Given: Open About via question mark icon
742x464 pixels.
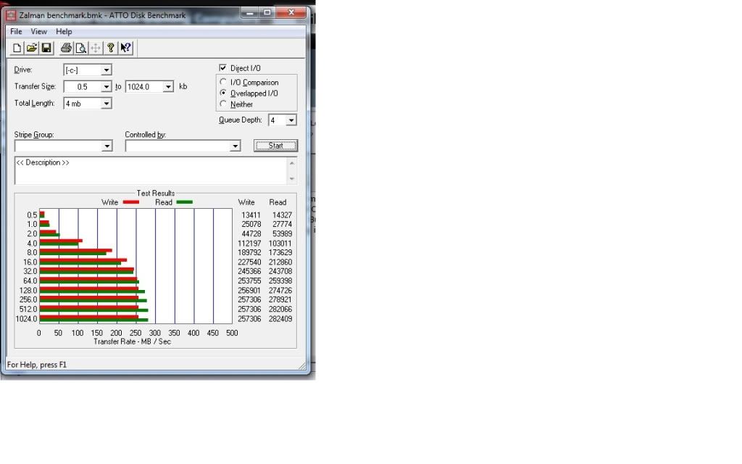Looking at the screenshot, I should tap(110, 48).
